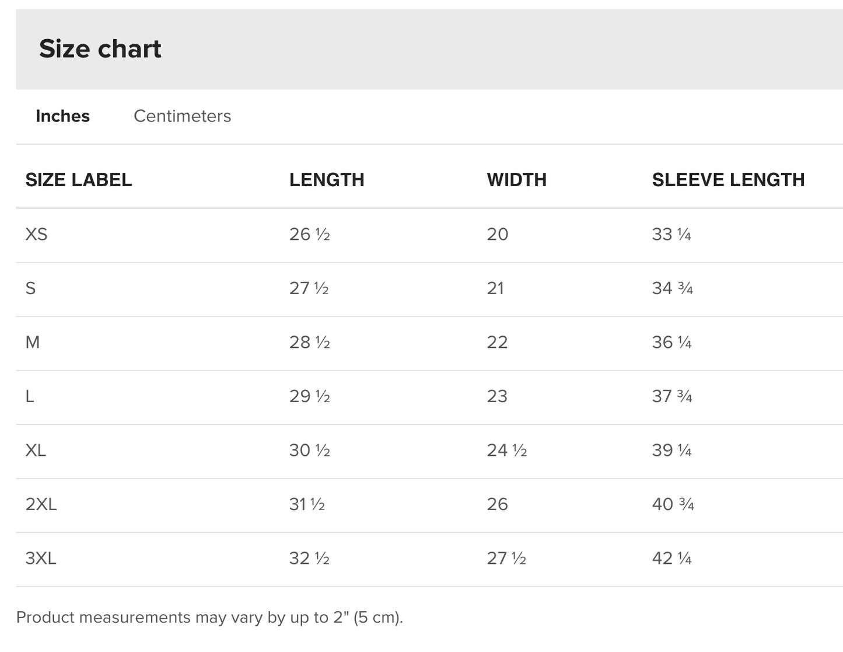Select the 2XL size row label
This screenshot has width=843, height=652.
(x=41, y=504)
